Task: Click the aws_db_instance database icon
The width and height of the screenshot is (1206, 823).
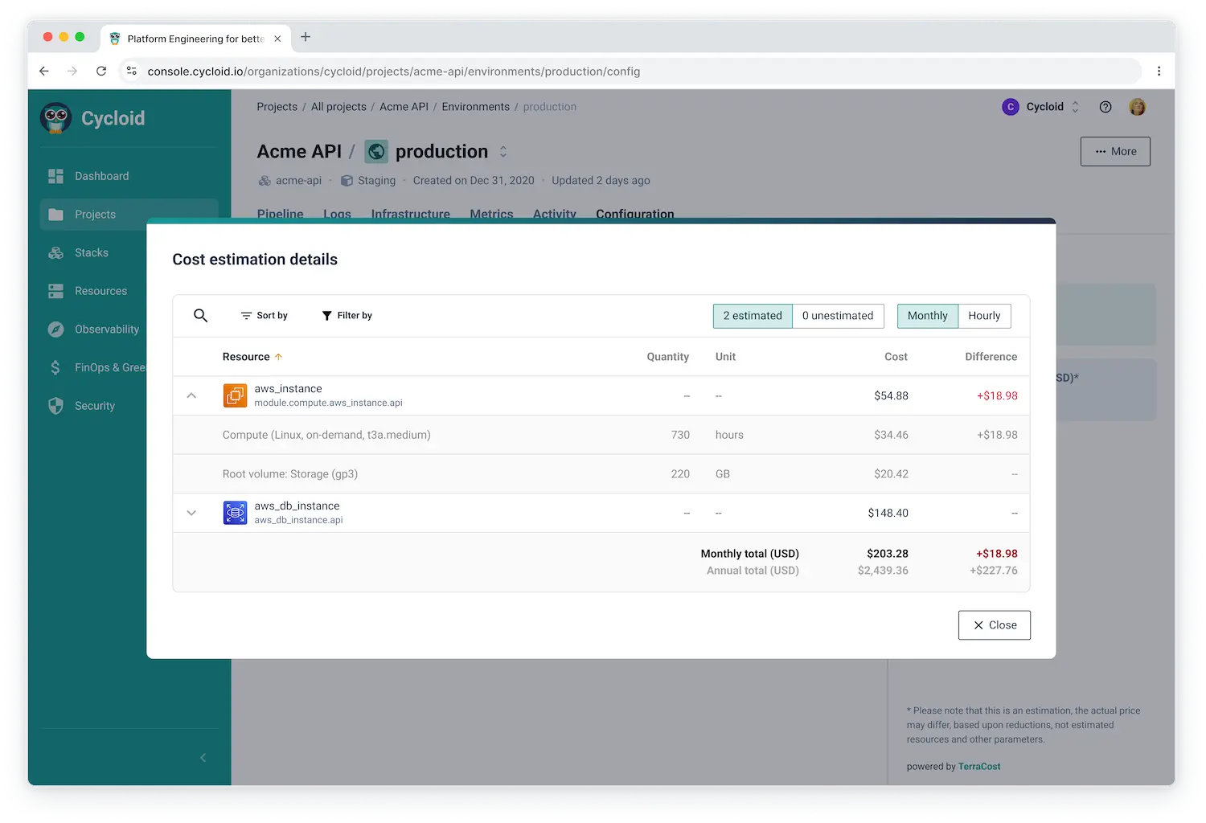Action: pyautogui.click(x=235, y=513)
